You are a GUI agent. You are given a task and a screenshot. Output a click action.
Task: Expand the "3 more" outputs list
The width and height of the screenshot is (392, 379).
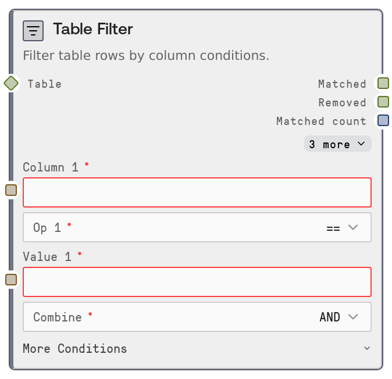pos(337,144)
